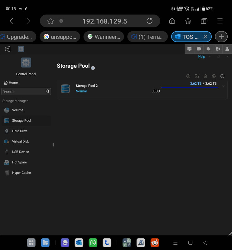Open the Android app drawer

point(31,243)
